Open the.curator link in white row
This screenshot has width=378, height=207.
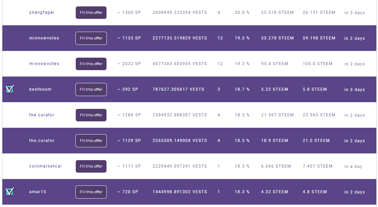point(42,115)
